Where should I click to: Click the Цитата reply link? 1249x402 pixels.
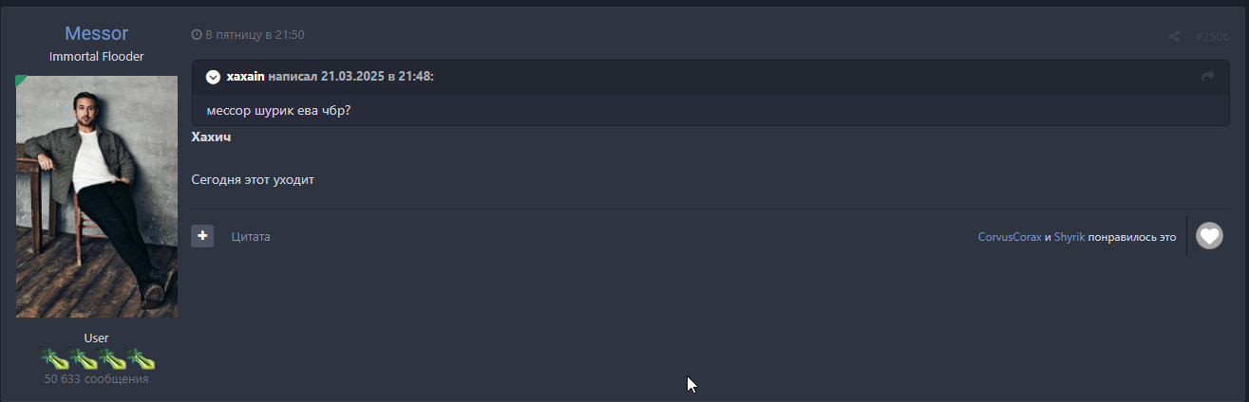251,236
